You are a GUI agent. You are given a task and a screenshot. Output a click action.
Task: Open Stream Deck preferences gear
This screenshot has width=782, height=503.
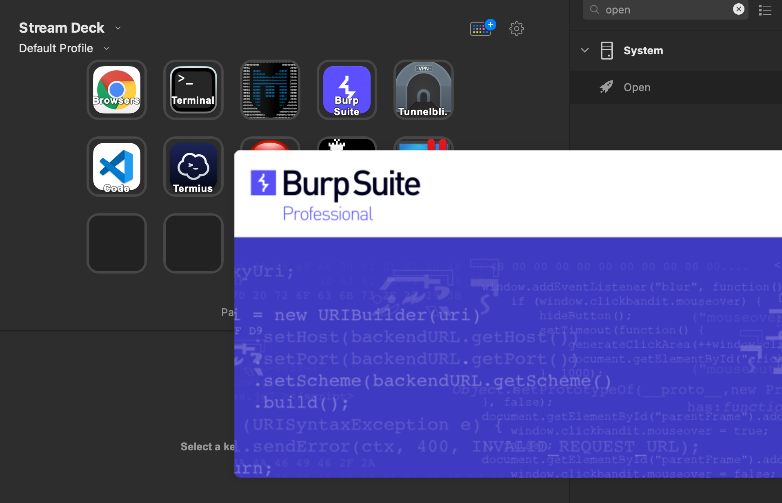tap(517, 29)
